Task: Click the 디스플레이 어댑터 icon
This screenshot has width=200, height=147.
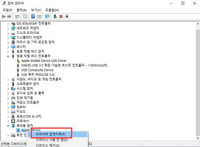Action: point(13,37)
